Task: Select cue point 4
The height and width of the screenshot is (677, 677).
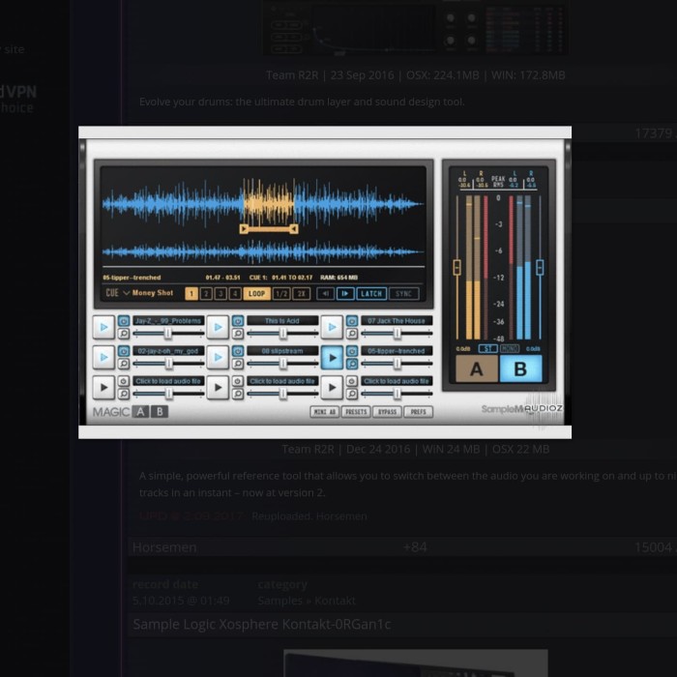Action: pyautogui.click(x=235, y=294)
